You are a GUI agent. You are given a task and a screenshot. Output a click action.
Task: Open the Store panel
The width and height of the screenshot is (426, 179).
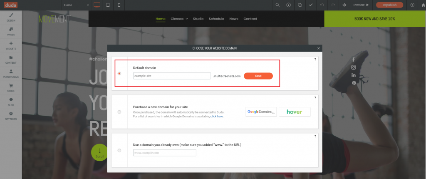coord(11,88)
